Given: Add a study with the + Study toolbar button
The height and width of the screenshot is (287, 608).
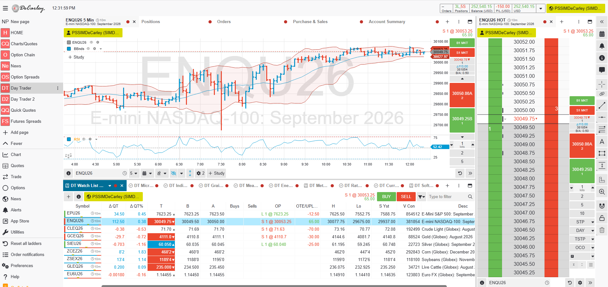Looking at the screenshot, I should coord(216,173).
